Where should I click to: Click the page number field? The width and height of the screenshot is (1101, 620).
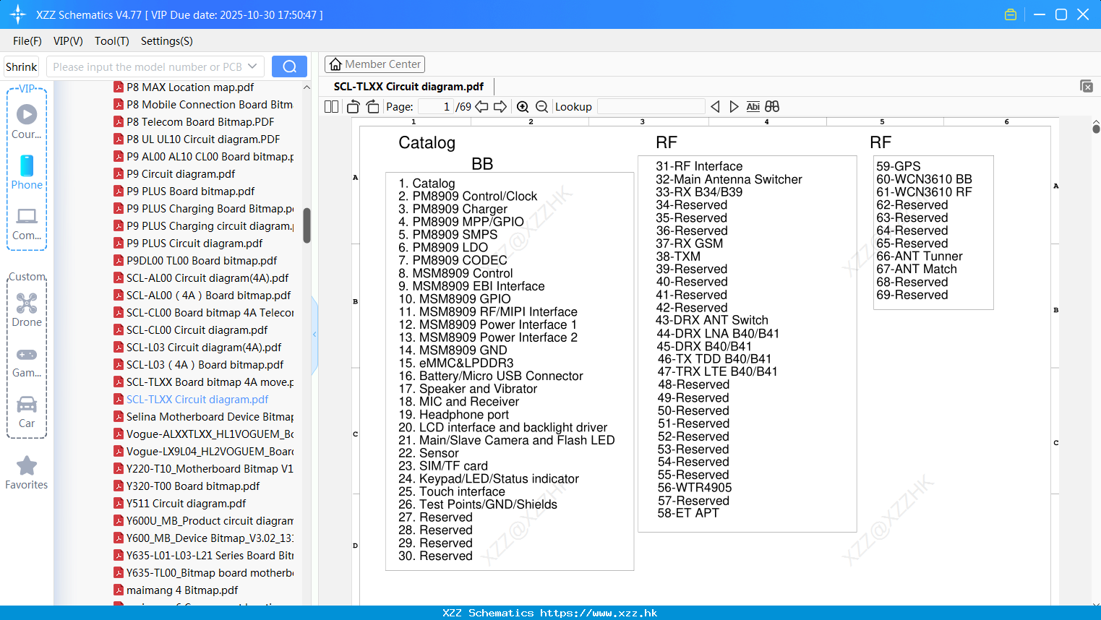[x=435, y=107]
